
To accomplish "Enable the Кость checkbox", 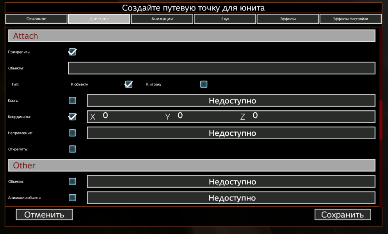I will [x=72, y=101].
